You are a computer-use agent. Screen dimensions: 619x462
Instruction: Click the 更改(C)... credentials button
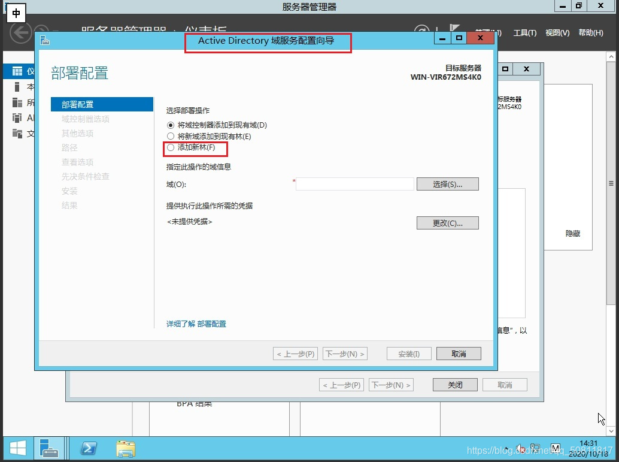(447, 223)
